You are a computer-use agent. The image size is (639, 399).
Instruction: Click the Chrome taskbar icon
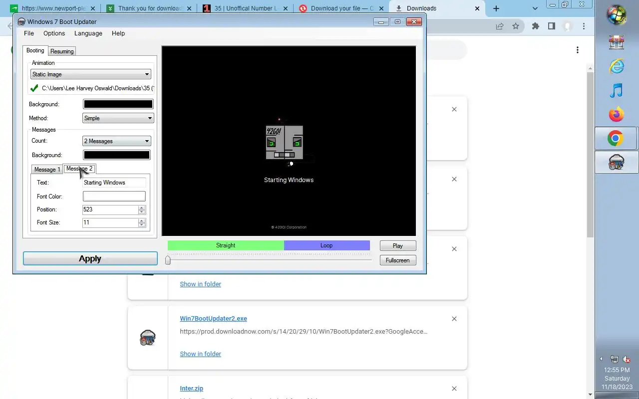(617, 138)
